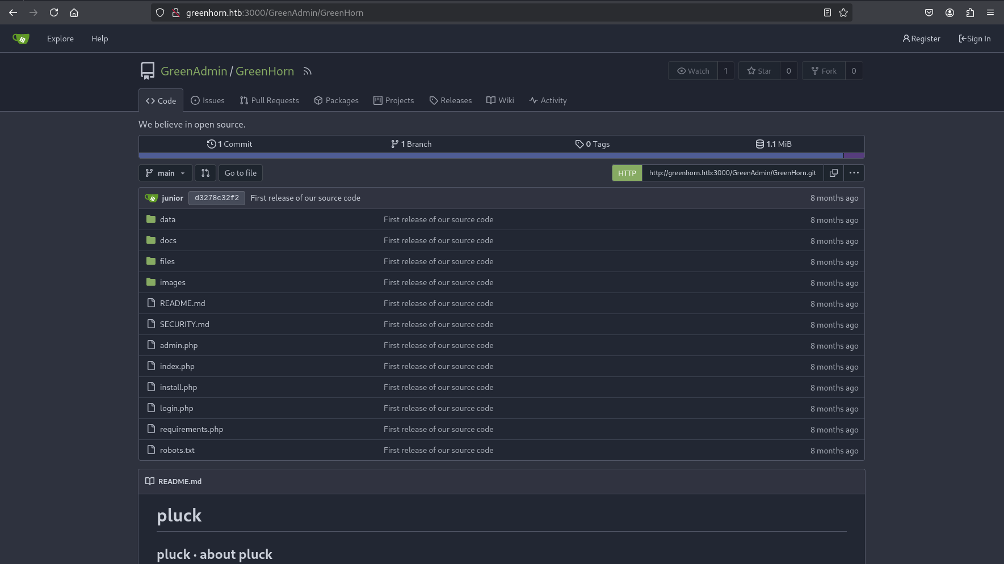Switch to the Issues tab
1004x564 pixels.
click(208, 100)
